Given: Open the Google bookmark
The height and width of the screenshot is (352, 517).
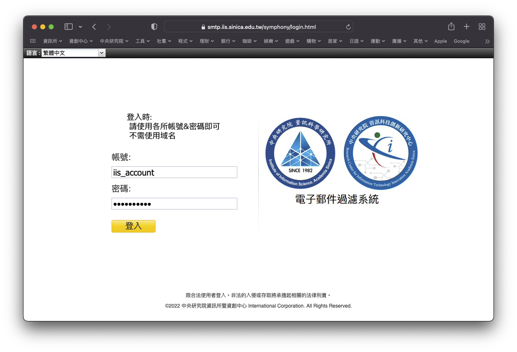Looking at the screenshot, I should click(x=461, y=41).
